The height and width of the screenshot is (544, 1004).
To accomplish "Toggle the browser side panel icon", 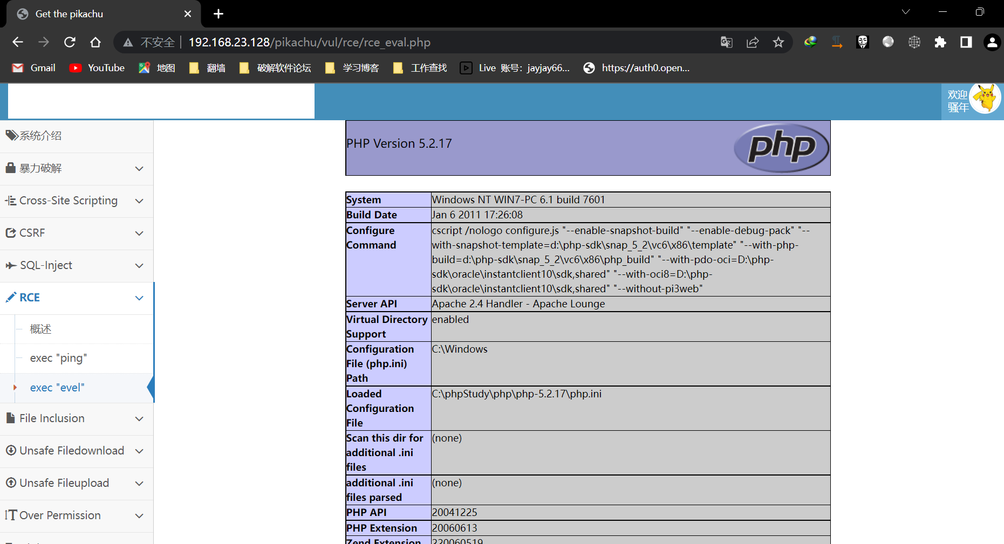I will [966, 42].
